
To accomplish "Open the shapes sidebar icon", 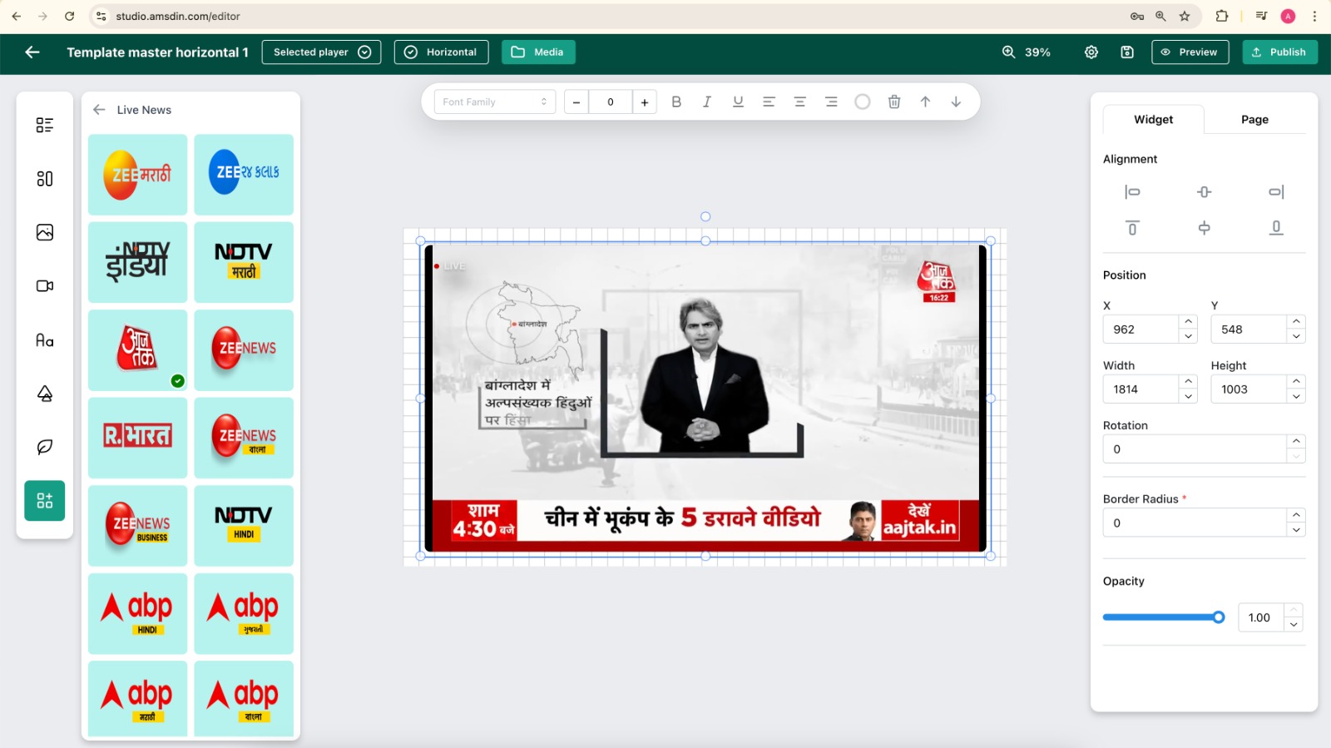I will (45, 394).
